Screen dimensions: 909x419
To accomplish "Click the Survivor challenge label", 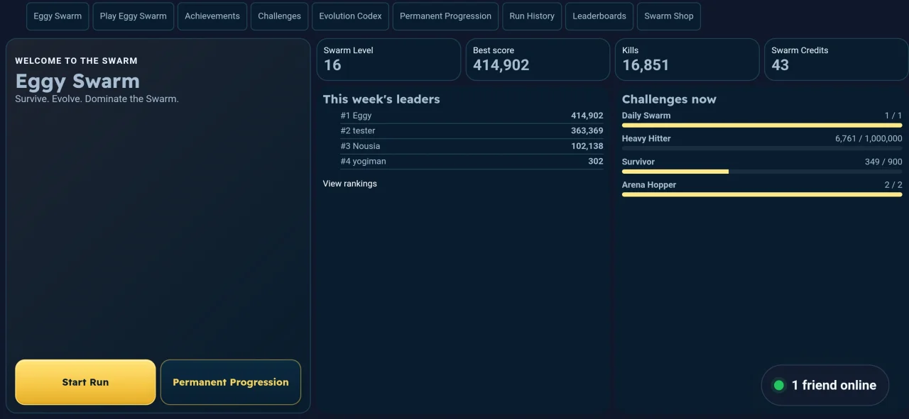I will click(x=638, y=162).
